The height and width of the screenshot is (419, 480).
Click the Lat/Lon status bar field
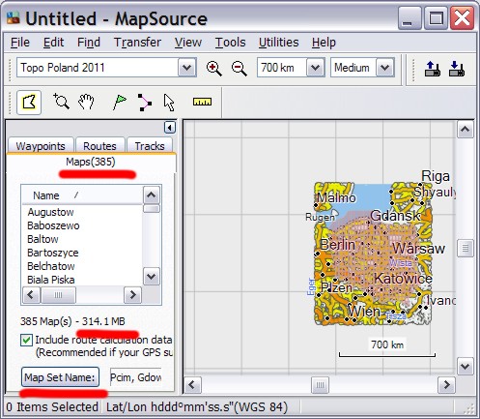coord(197,407)
